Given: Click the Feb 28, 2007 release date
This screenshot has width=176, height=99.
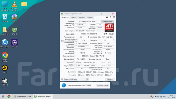Looking at the screenshot, I should pos(80,31).
